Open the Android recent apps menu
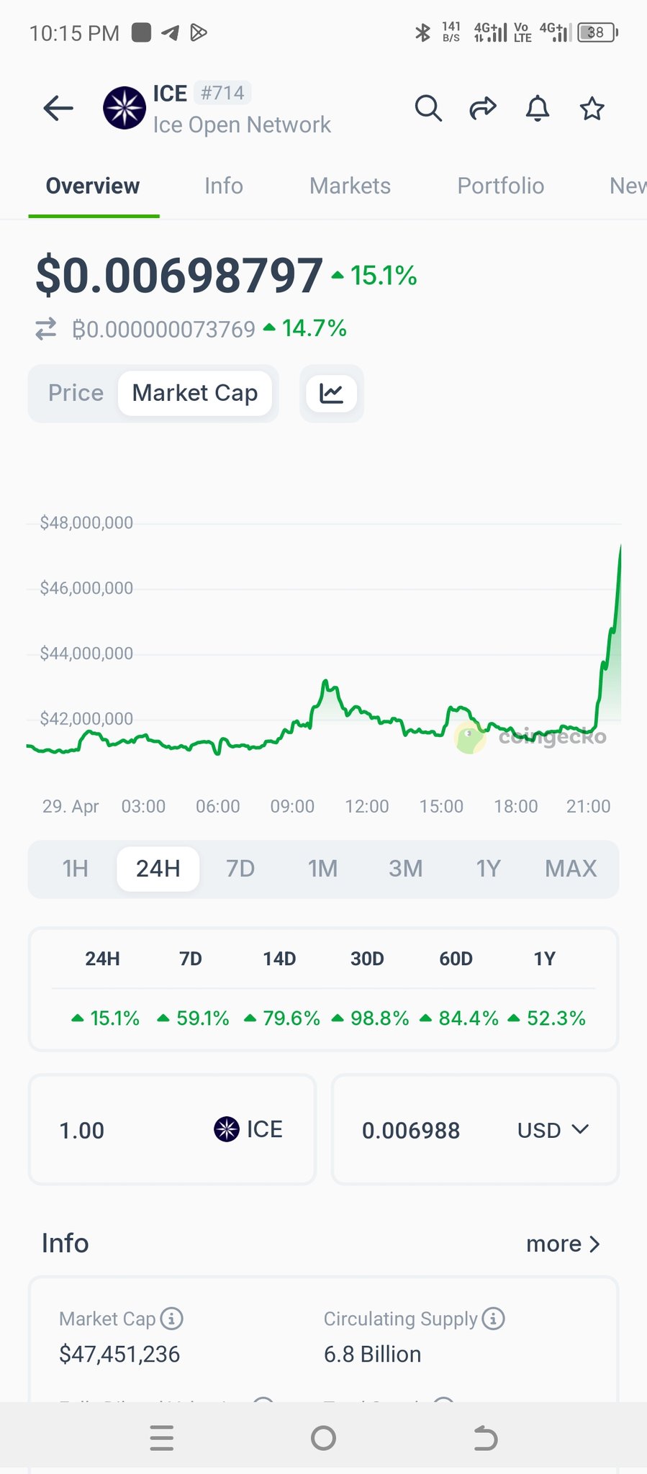The image size is (647, 1474). pyautogui.click(x=162, y=1438)
